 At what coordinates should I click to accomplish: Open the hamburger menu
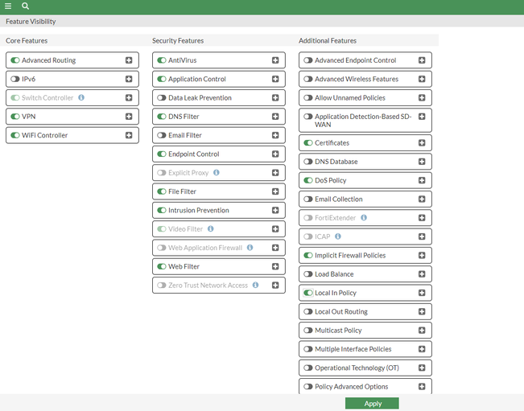tap(8, 6)
